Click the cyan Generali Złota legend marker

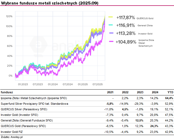(112, 26)
